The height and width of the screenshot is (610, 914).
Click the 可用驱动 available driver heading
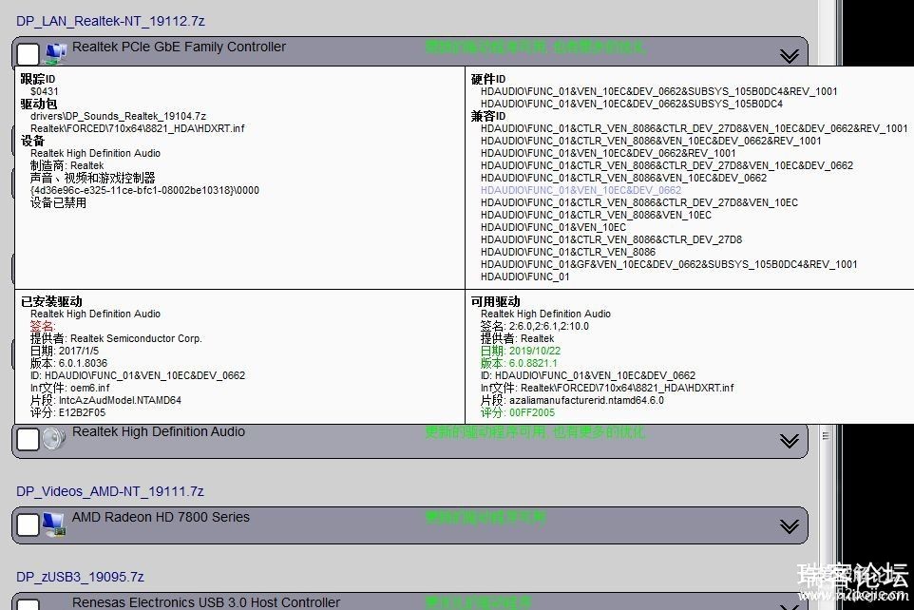tap(495, 301)
